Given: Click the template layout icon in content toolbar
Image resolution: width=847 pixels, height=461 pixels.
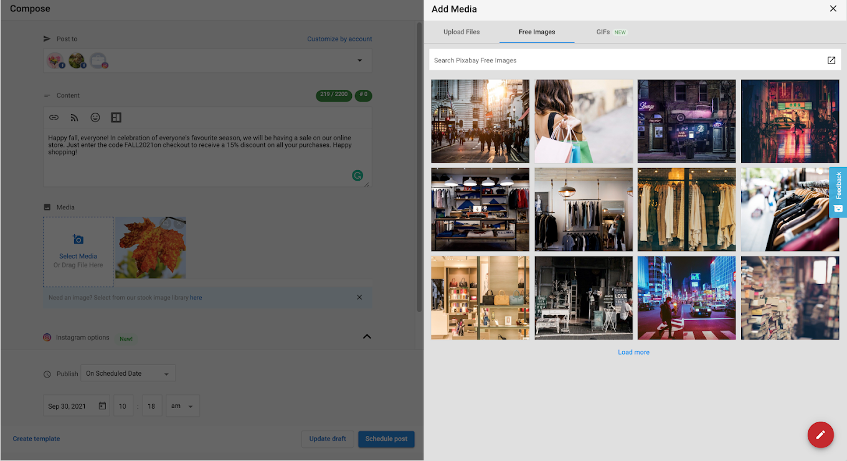Looking at the screenshot, I should point(116,117).
